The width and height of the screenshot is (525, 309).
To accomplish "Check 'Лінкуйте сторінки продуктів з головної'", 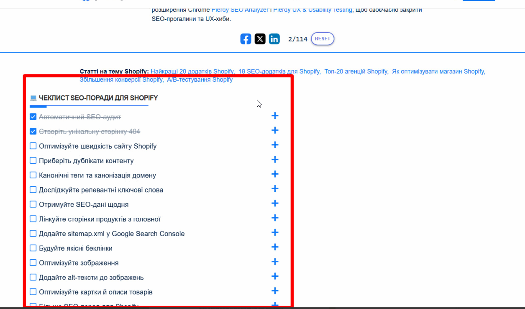I will point(33,219).
